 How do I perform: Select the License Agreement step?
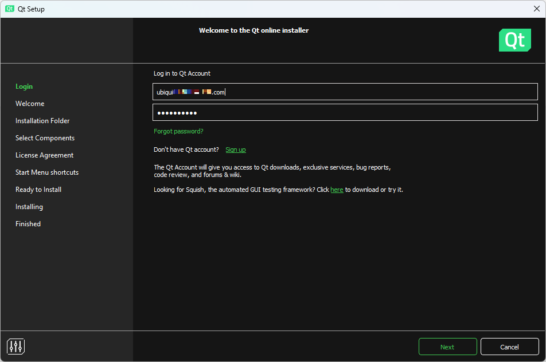tap(44, 155)
